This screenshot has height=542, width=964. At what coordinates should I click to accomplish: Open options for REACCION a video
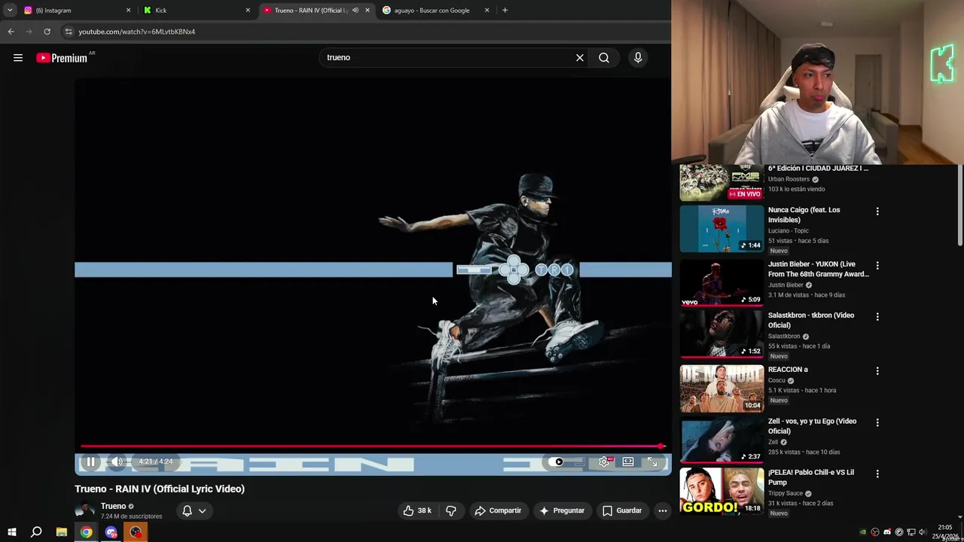tap(877, 371)
